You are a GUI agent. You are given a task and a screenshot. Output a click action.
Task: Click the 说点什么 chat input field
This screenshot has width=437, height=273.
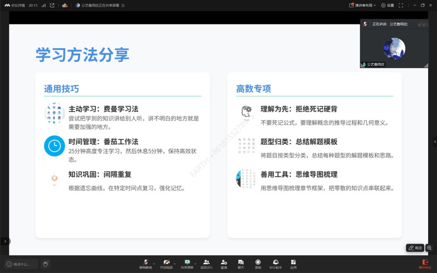(x=21, y=264)
